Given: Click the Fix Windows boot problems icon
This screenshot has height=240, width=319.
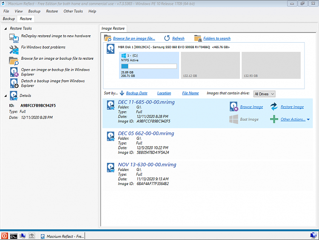Looking at the screenshot, I should (x=14, y=50).
